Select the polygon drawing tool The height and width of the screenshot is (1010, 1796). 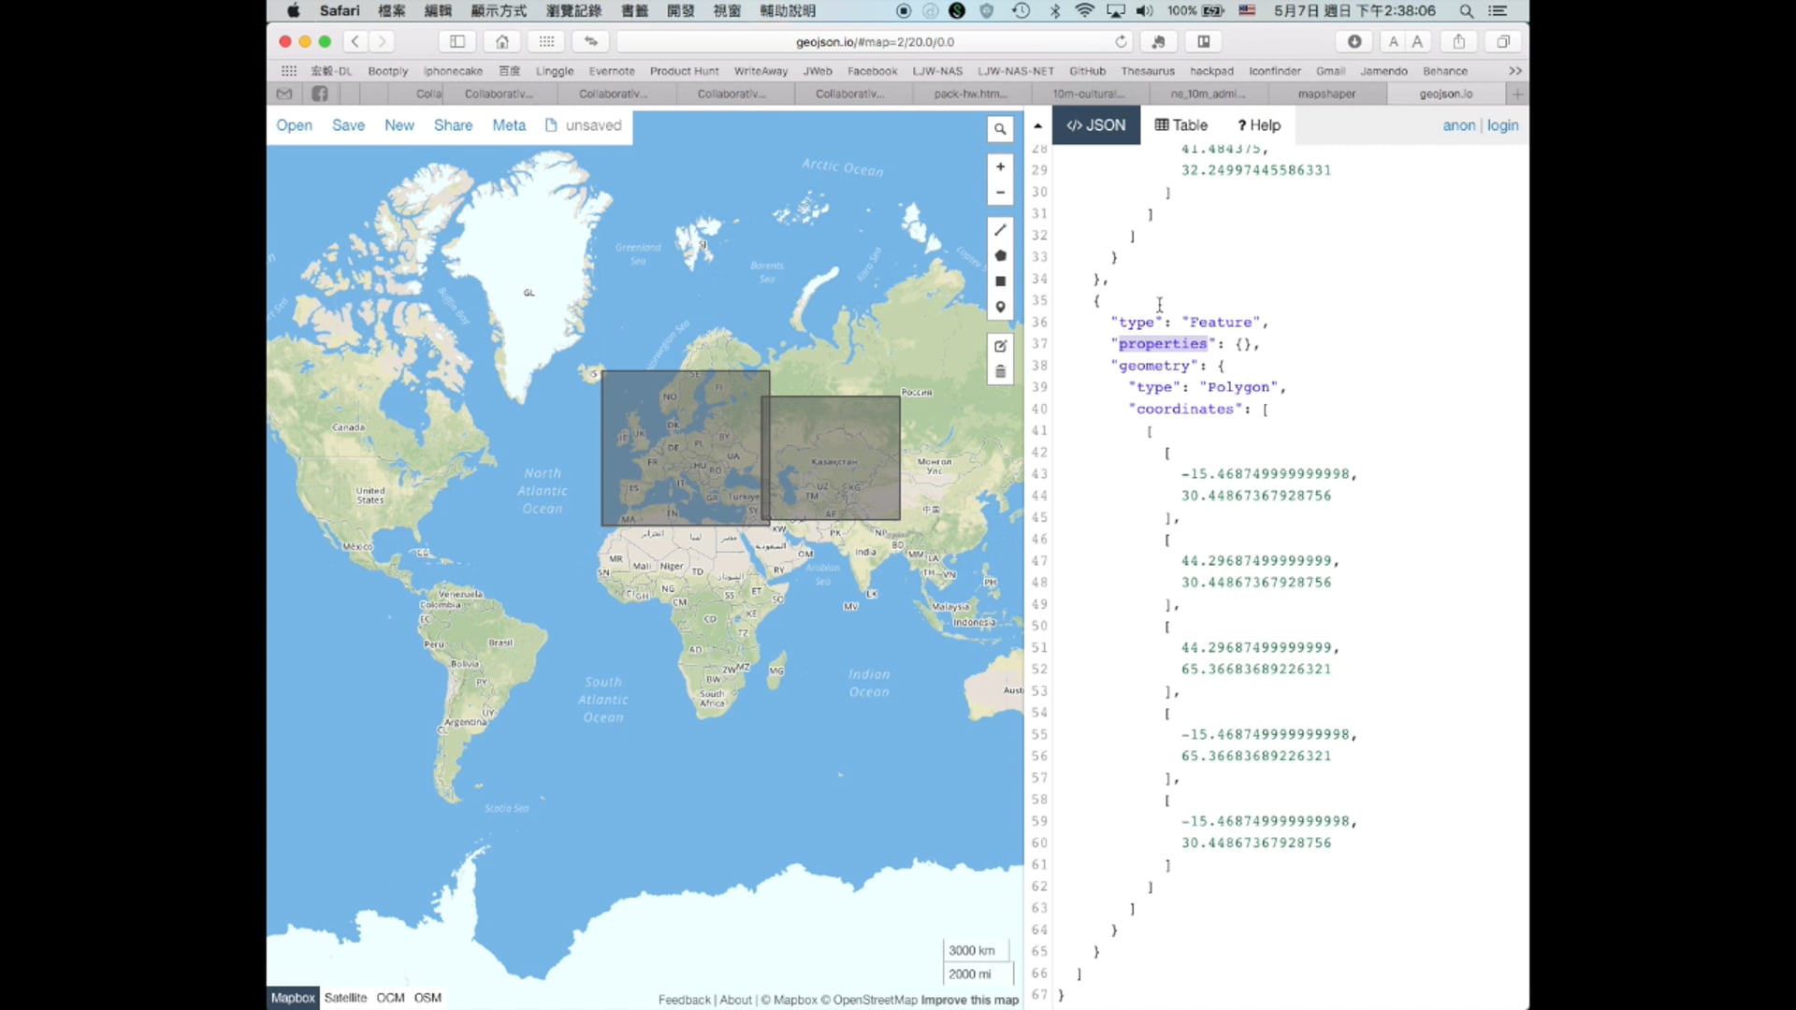click(1000, 254)
